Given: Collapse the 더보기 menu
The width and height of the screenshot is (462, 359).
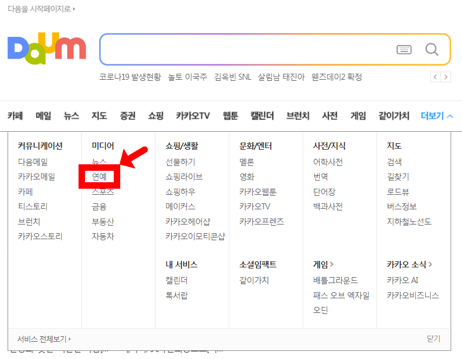Looking at the screenshot, I should [437, 116].
